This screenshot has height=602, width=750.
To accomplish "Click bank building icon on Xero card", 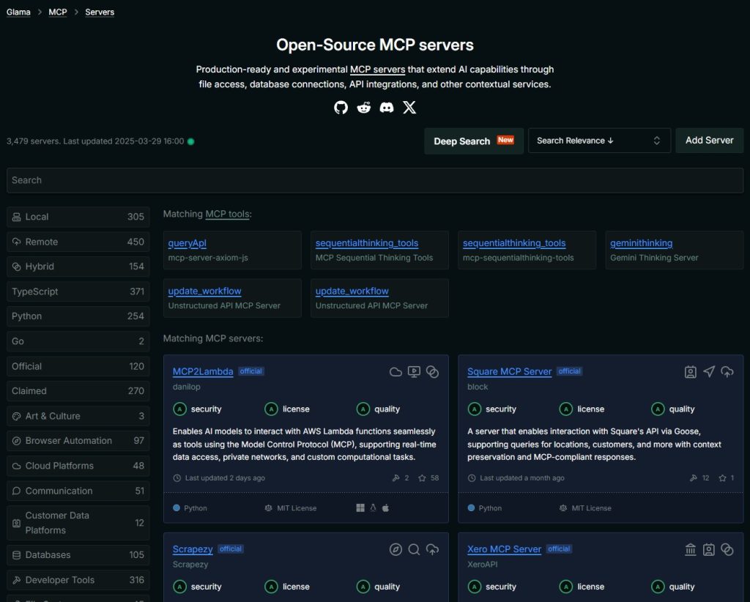I will click(690, 549).
